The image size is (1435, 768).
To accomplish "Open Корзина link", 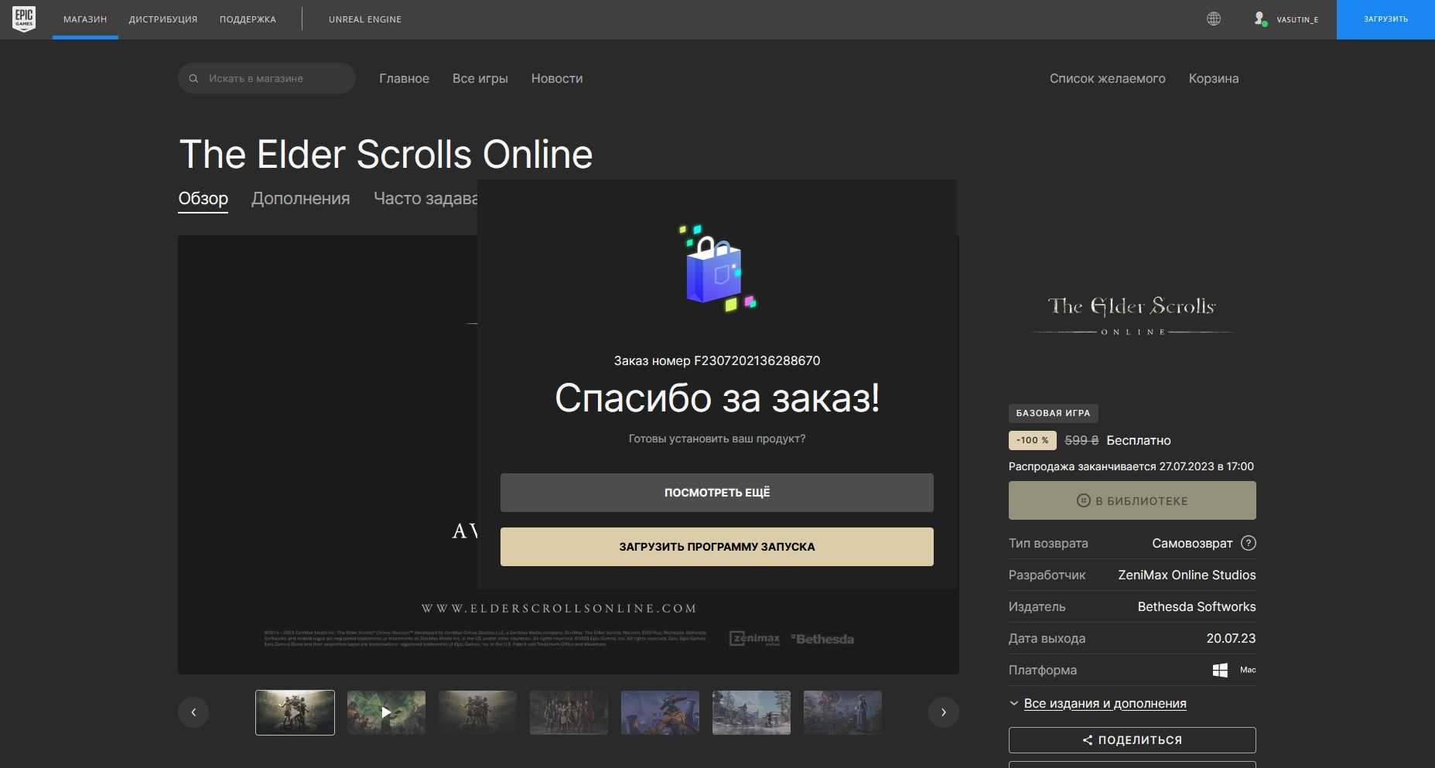I will [x=1213, y=78].
